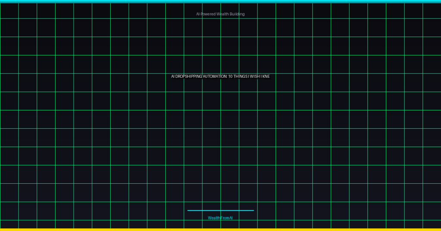Select the "AI DROPSHIPPING AUTOMATION" headline
The width and height of the screenshot is (441, 231).
(x=220, y=76)
